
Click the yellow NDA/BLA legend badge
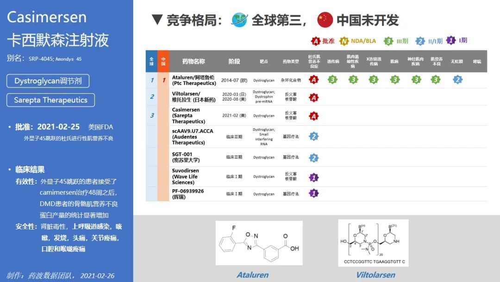pos(344,41)
